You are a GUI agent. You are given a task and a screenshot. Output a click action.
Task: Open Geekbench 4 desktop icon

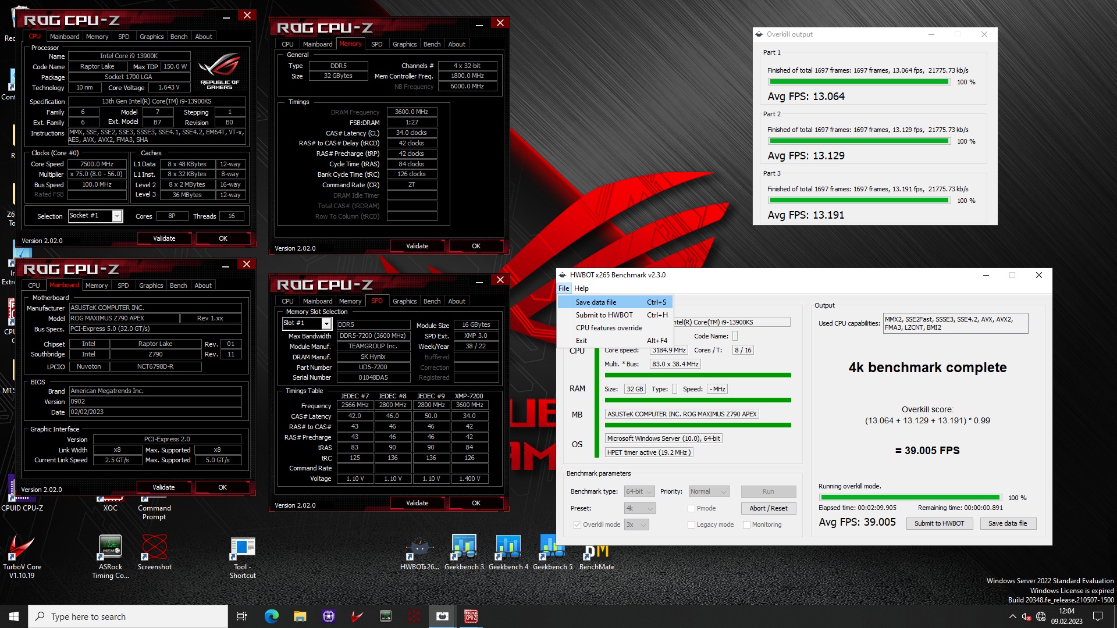(x=508, y=552)
